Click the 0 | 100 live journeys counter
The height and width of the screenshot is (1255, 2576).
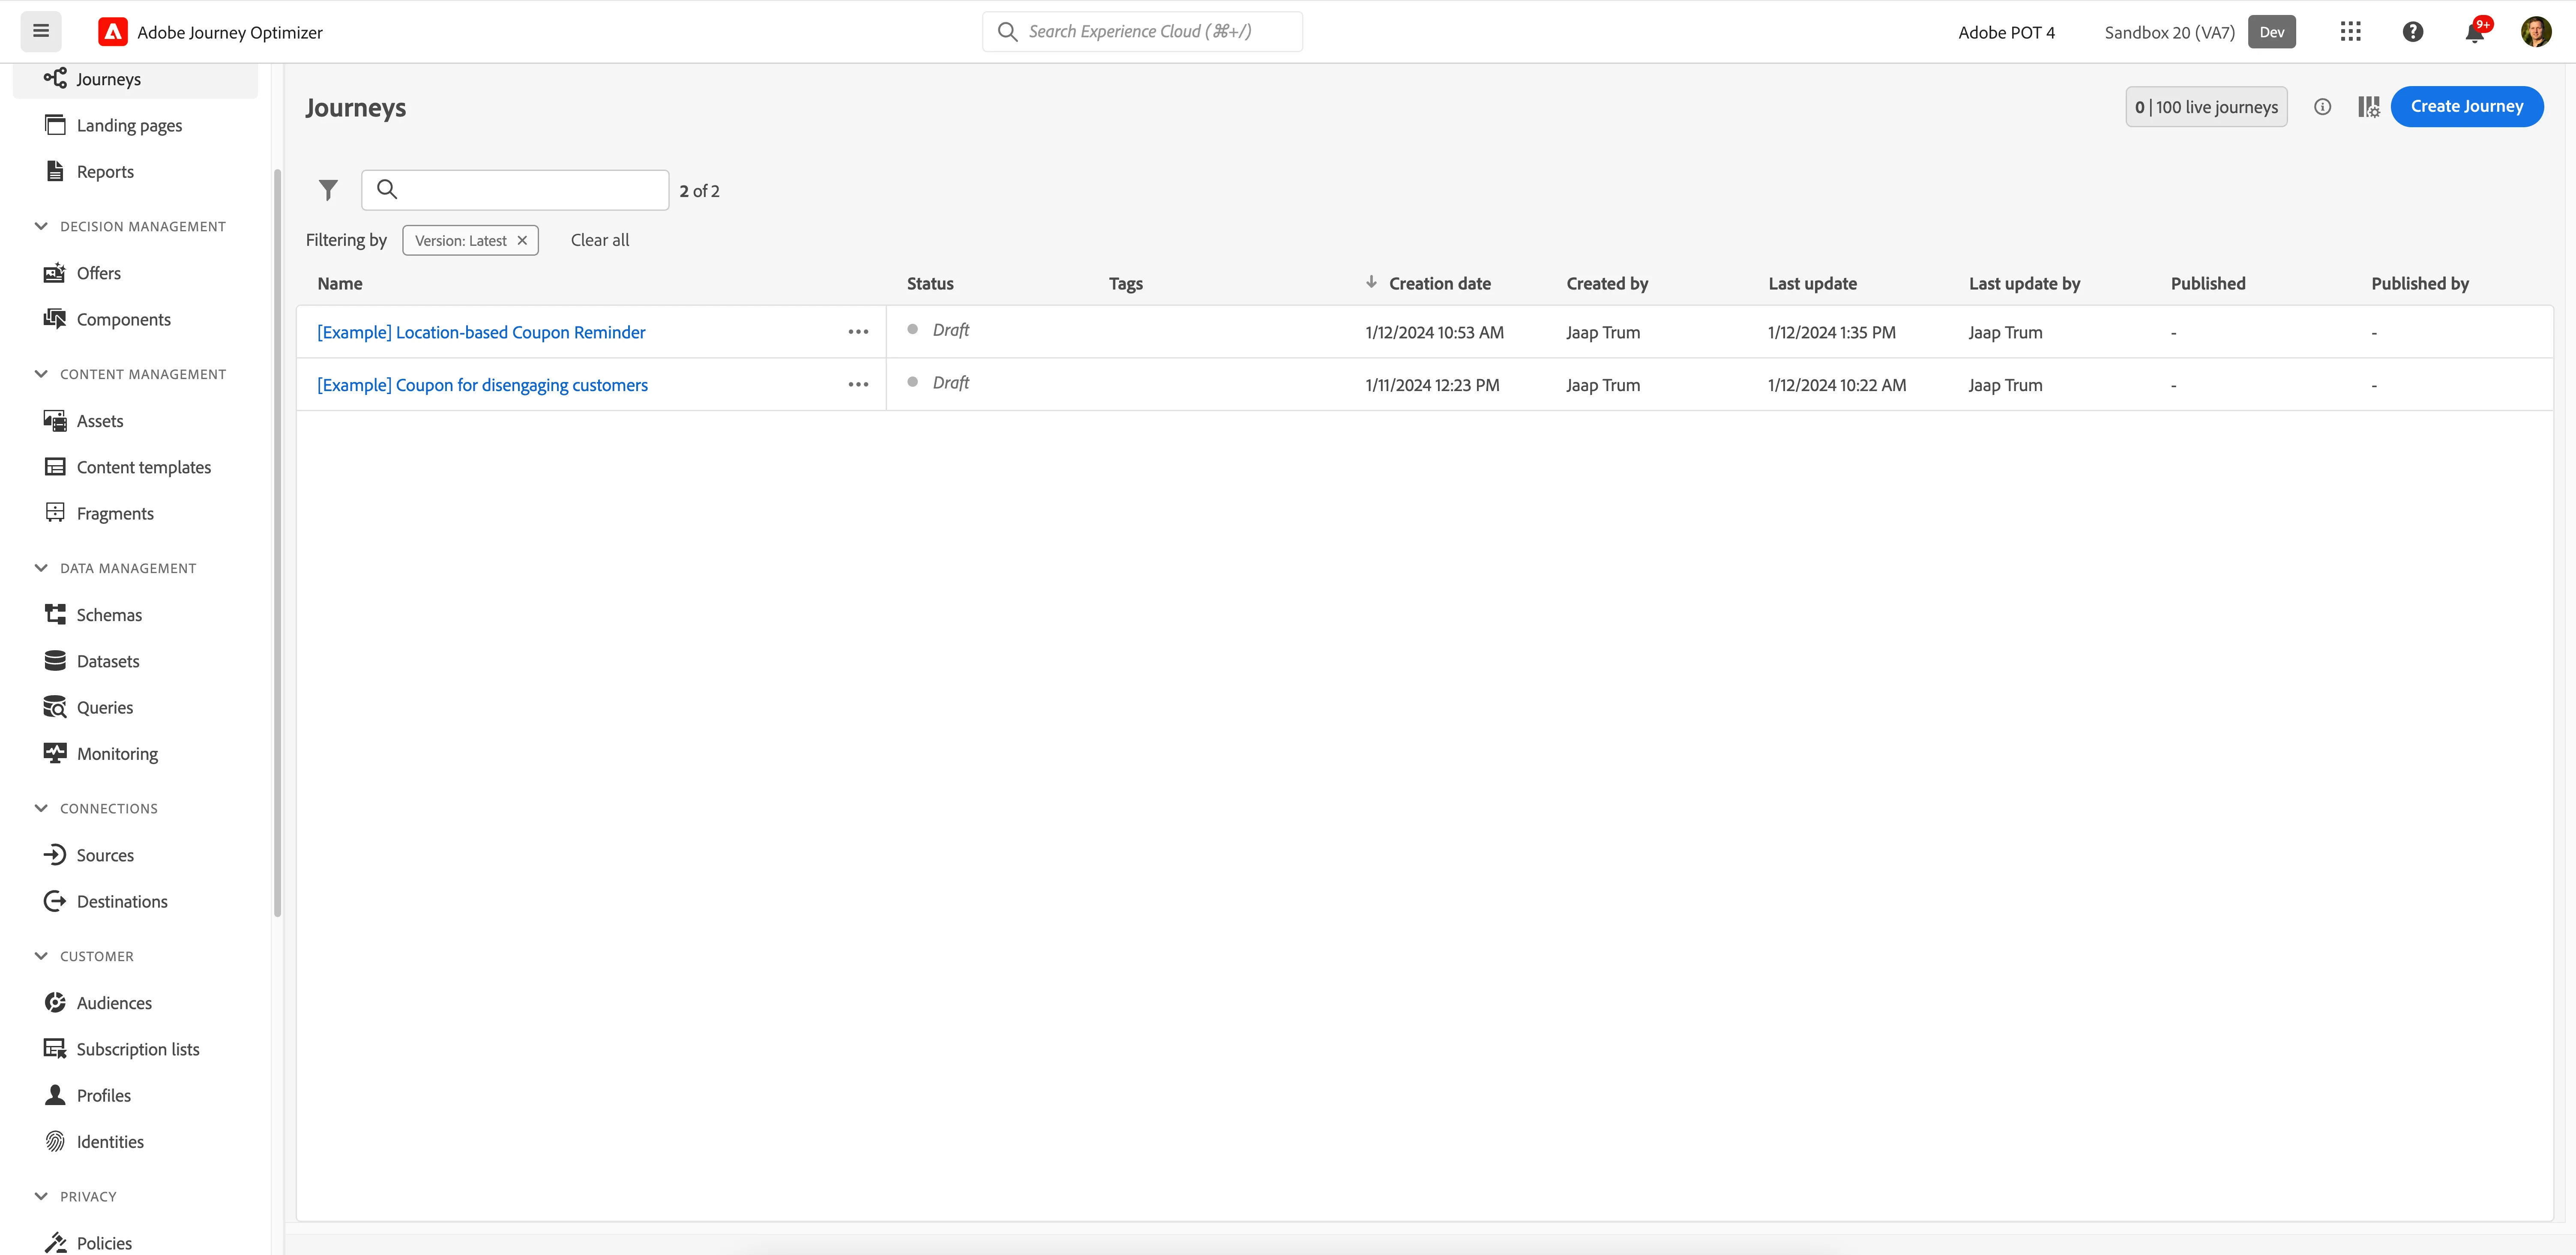pyautogui.click(x=2205, y=107)
